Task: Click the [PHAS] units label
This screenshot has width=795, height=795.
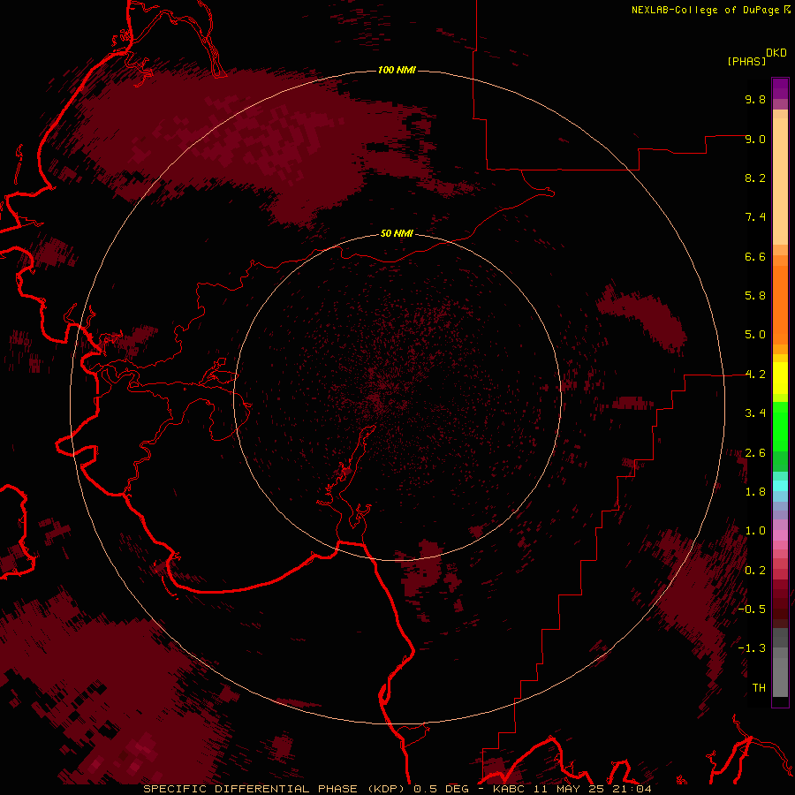Action: click(746, 61)
